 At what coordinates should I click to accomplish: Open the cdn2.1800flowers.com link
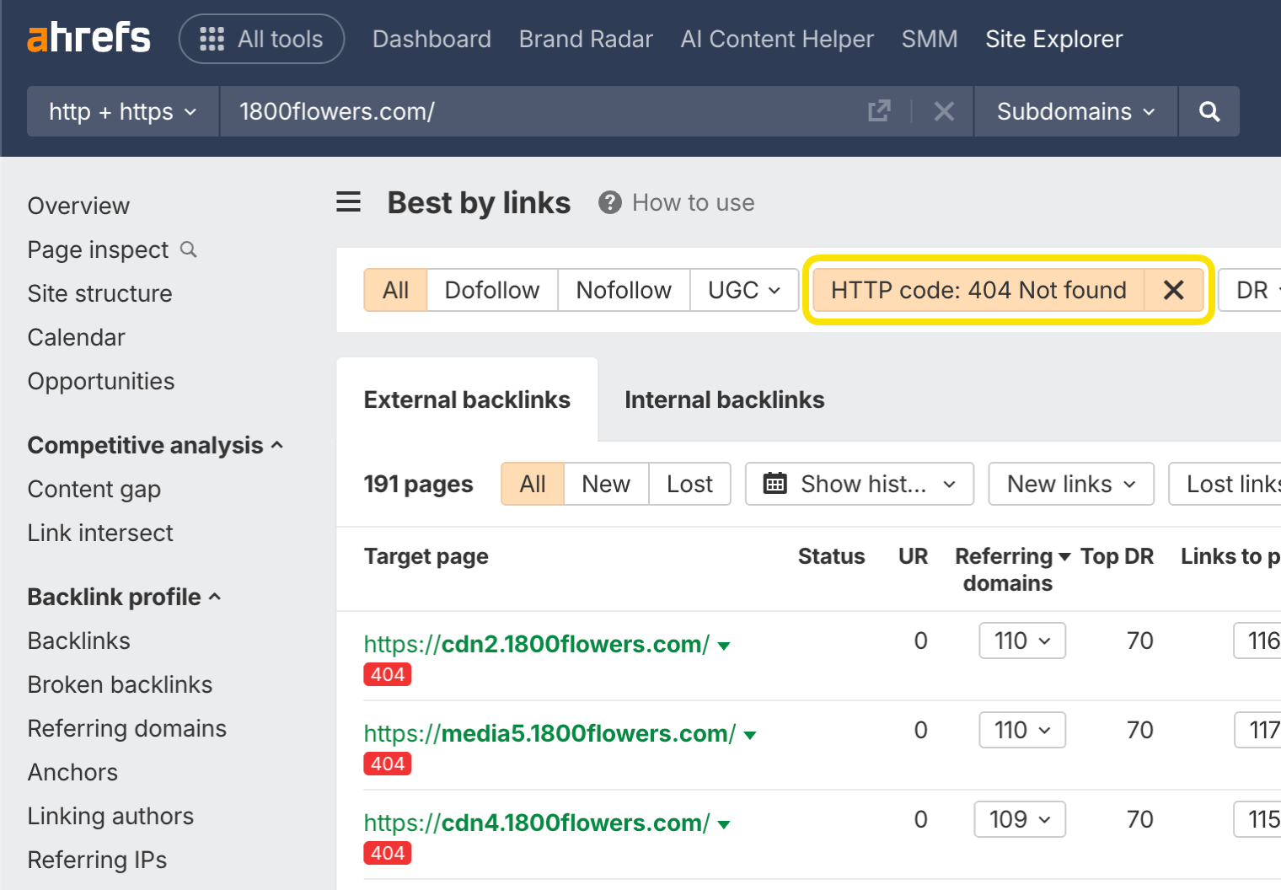point(535,644)
